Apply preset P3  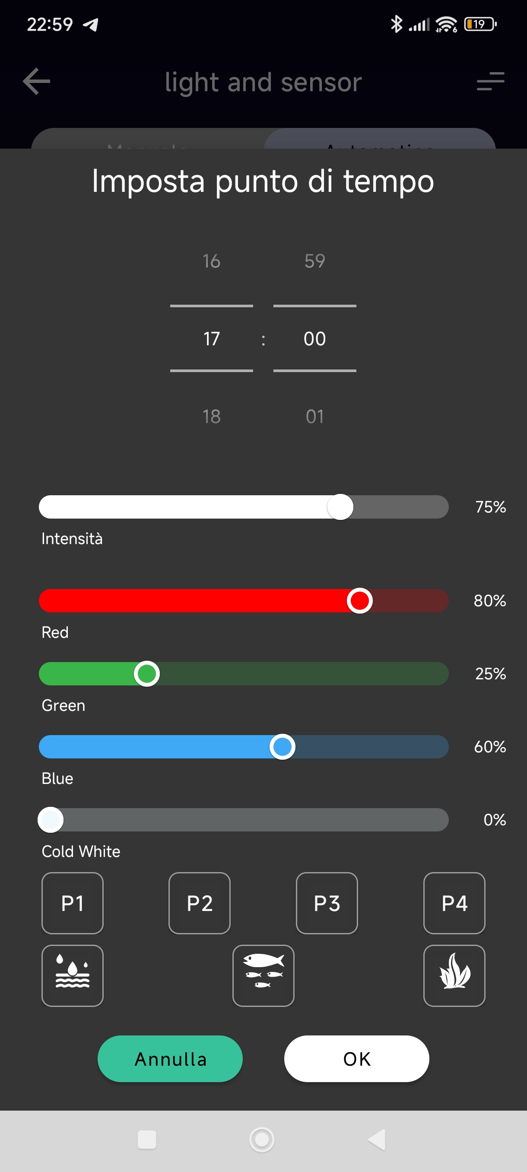[327, 903]
